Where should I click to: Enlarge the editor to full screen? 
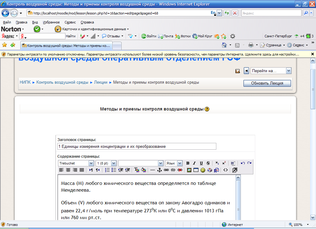tap(235, 170)
